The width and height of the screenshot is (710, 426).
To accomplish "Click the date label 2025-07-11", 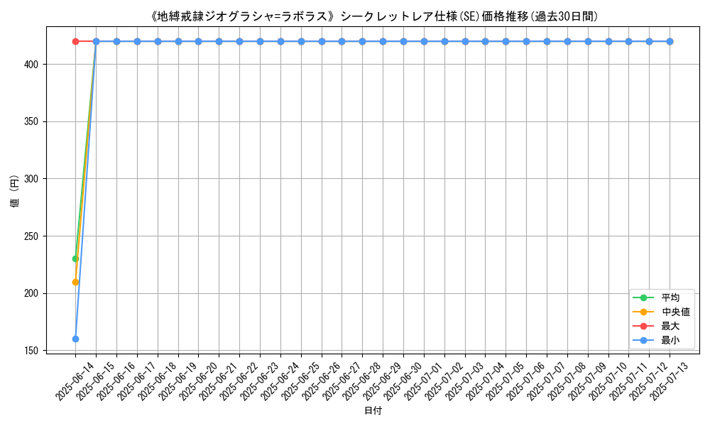I will [628, 382].
